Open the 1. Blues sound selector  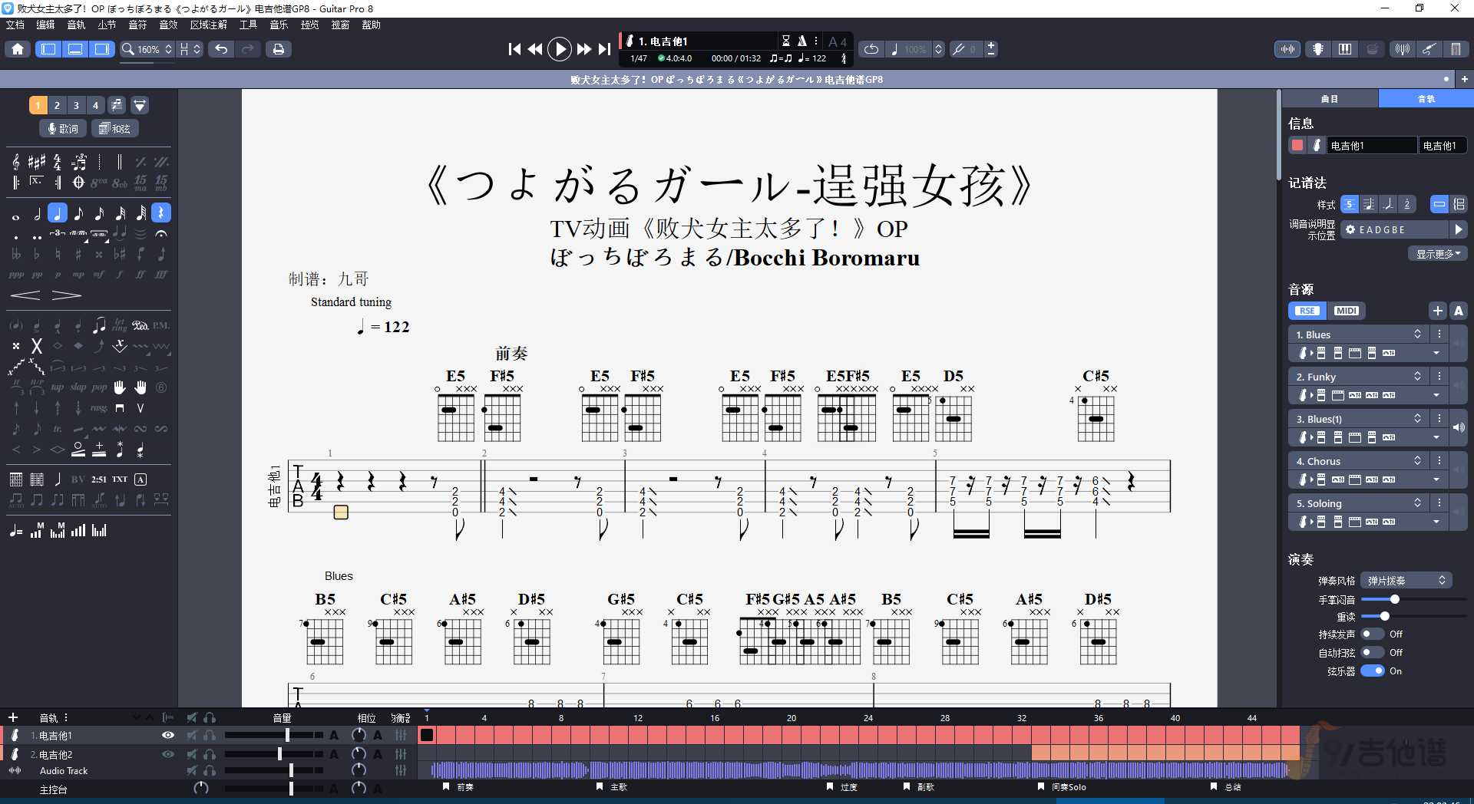(x=1359, y=334)
